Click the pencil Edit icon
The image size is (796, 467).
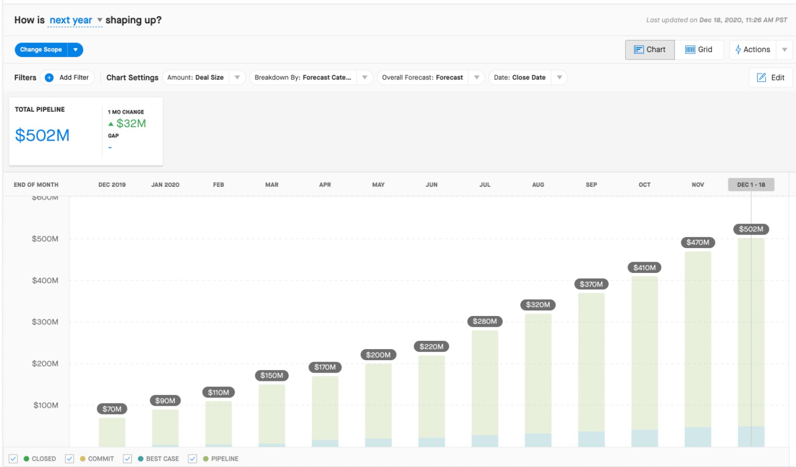click(762, 77)
